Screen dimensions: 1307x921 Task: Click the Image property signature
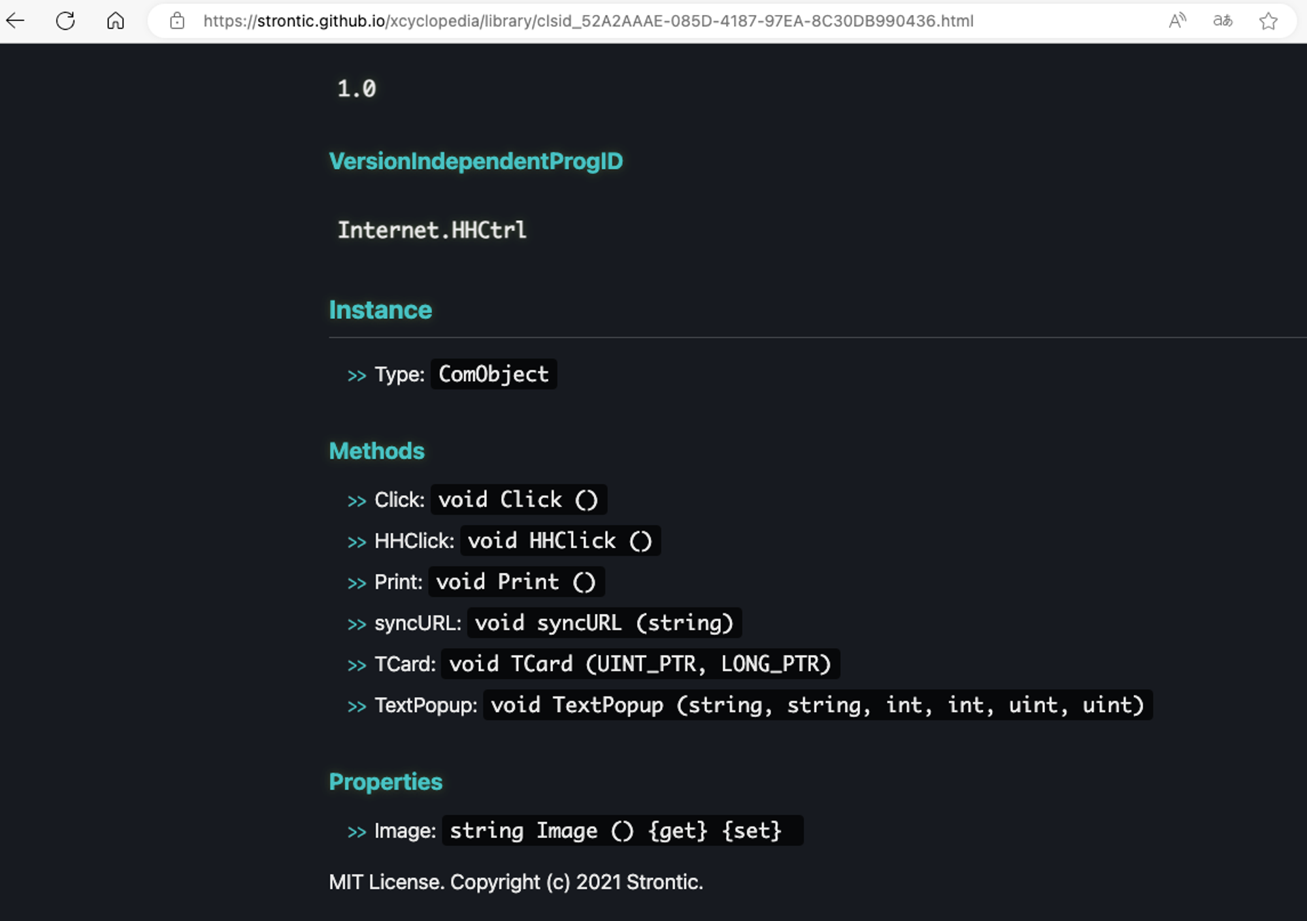click(621, 831)
